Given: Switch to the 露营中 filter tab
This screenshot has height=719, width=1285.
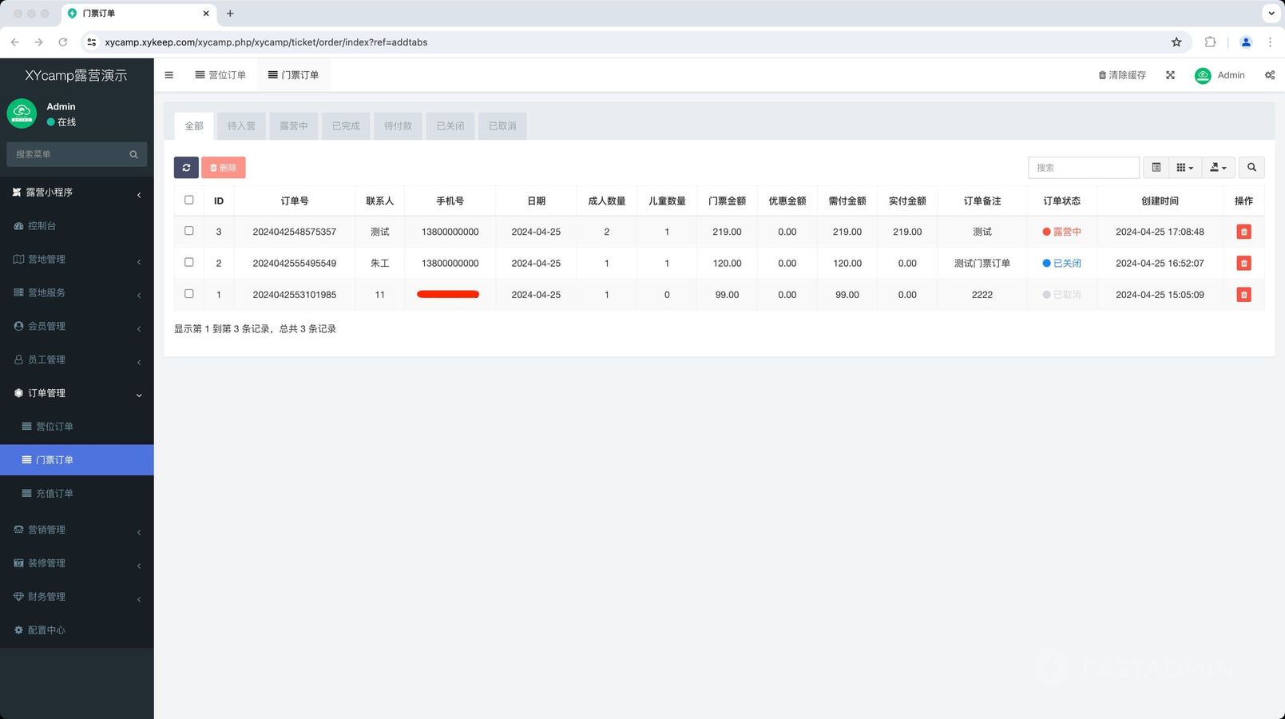Looking at the screenshot, I should click(x=293, y=126).
